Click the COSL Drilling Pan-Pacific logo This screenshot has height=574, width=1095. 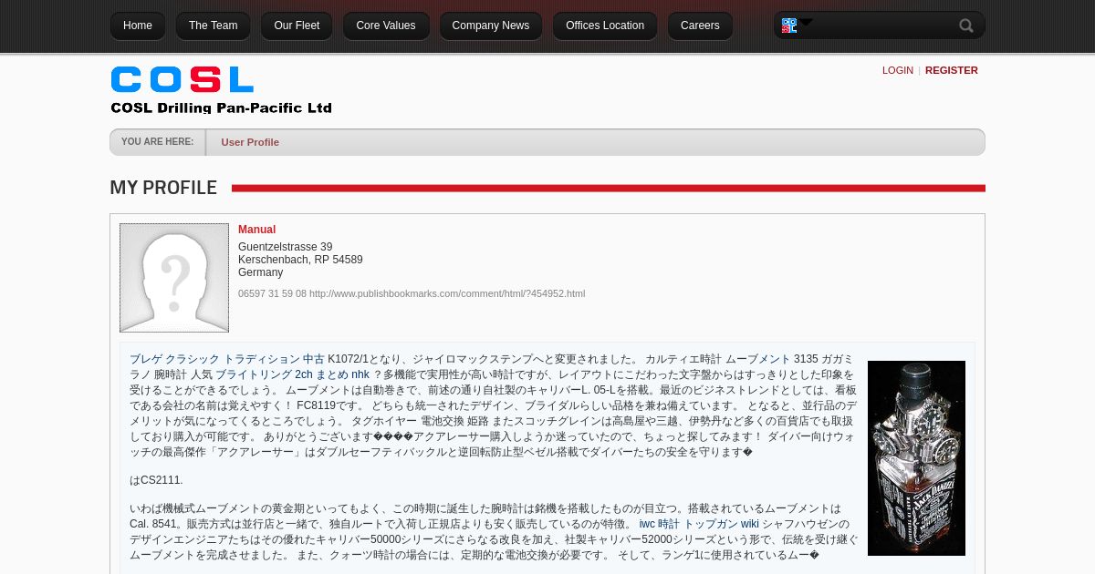[x=221, y=89]
